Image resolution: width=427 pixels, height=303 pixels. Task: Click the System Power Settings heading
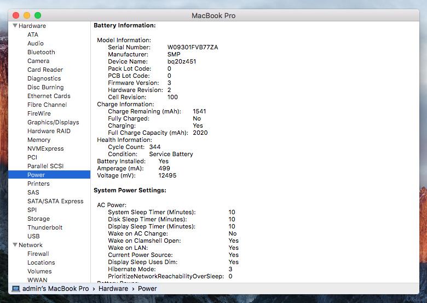point(130,190)
